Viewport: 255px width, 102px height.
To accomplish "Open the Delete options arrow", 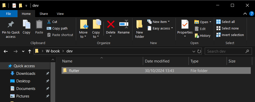I will pyautogui.click(x=111, y=36).
